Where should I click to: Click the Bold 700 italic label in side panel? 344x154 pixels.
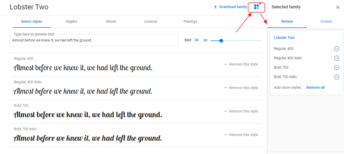285,77
